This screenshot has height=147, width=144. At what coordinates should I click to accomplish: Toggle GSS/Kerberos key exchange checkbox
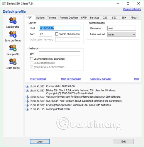(31, 59)
